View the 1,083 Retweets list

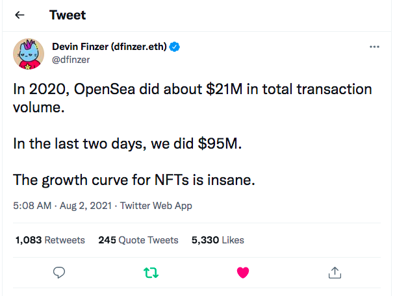click(50, 240)
